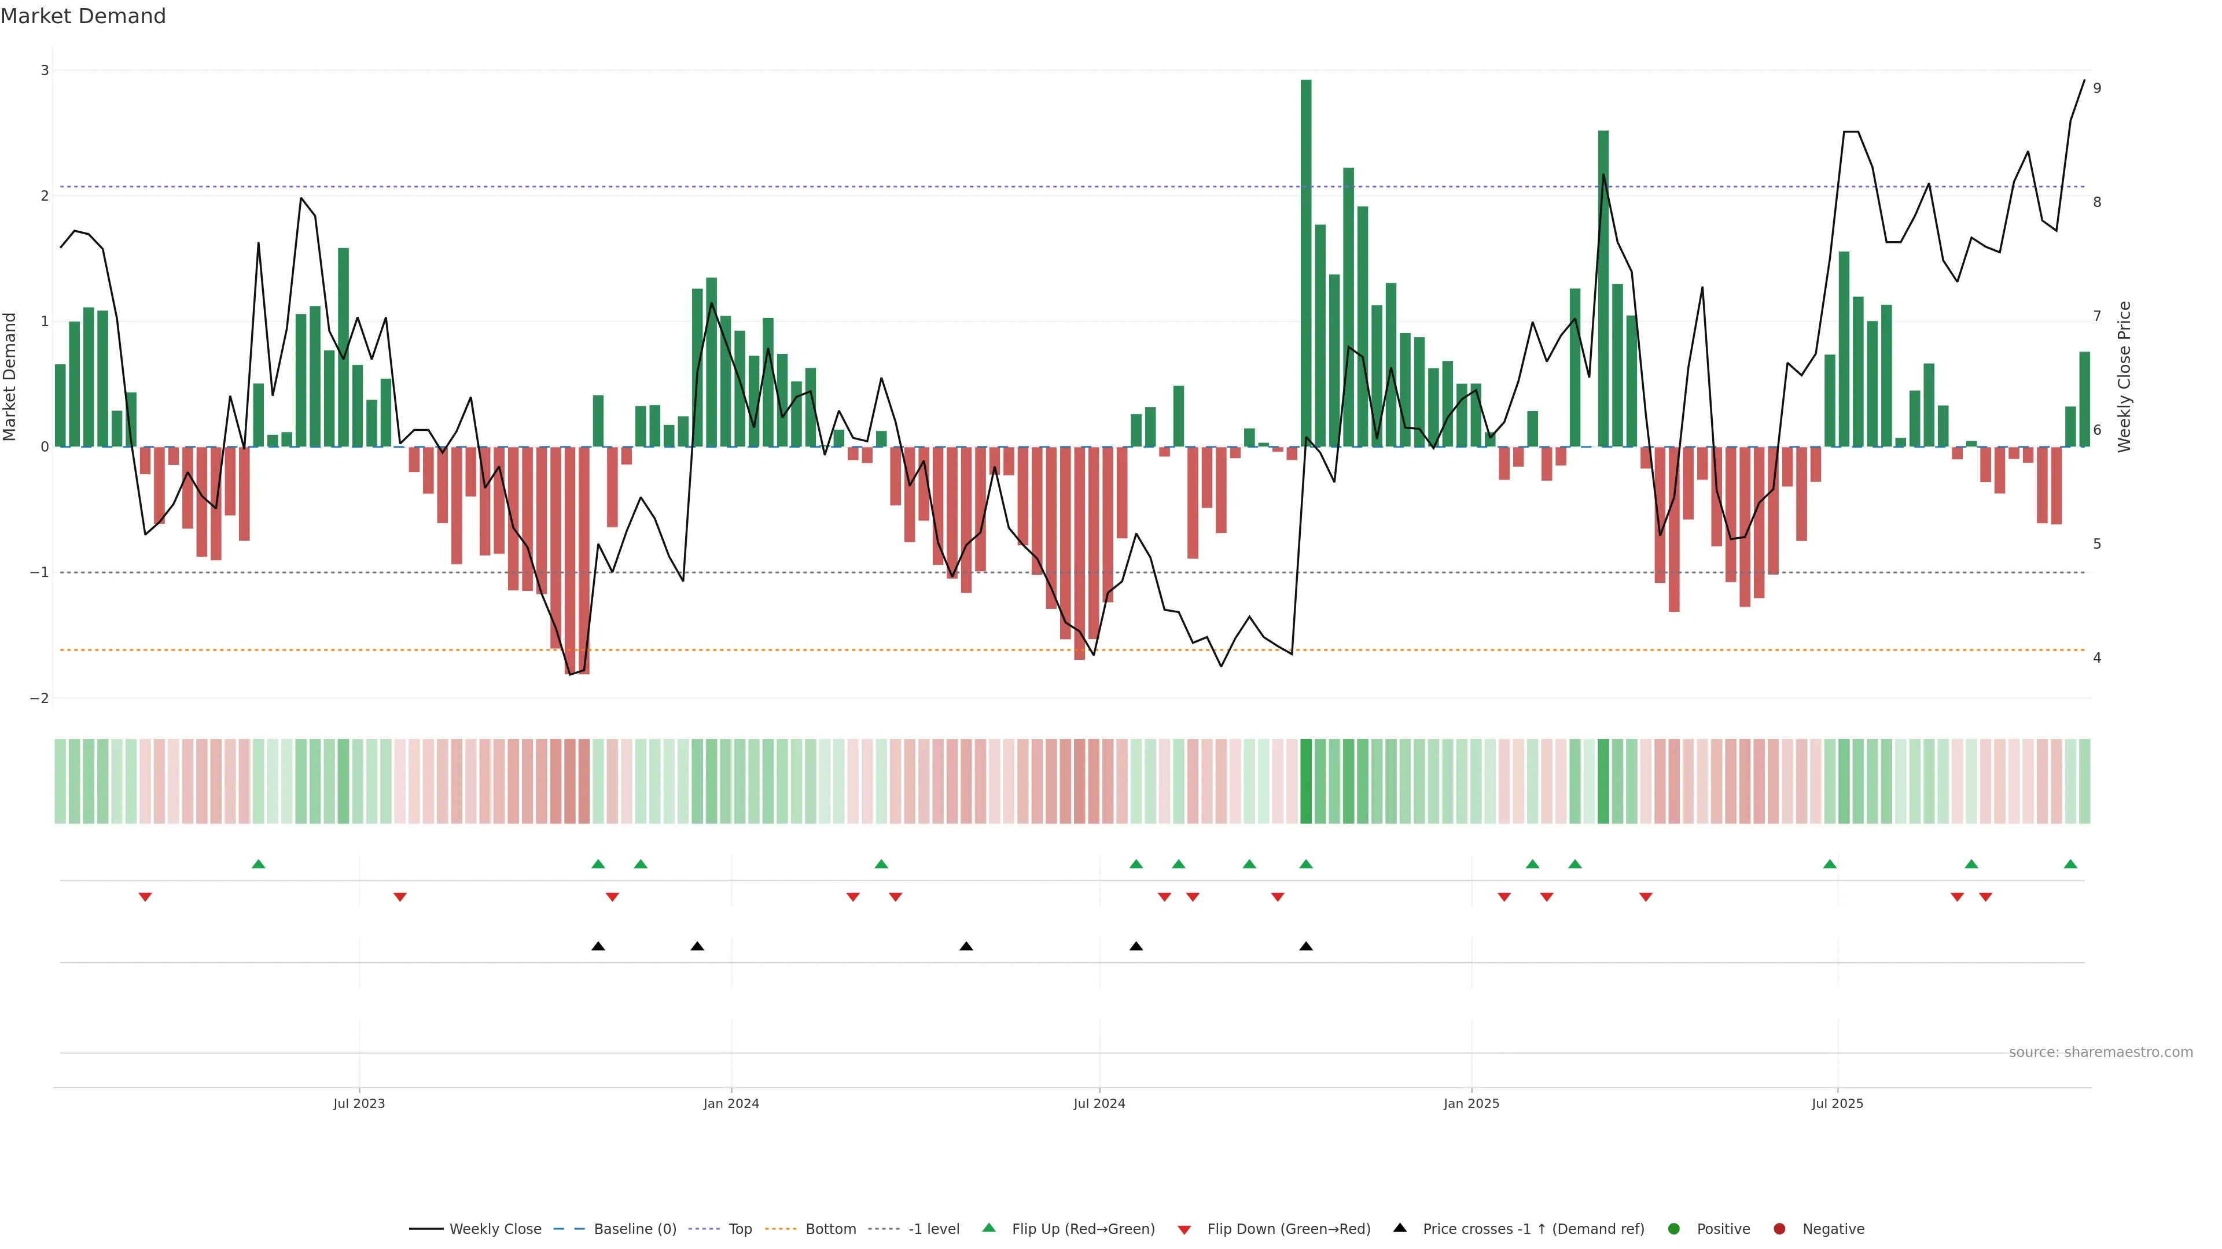The width and height of the screenshot is (2222, 1249).
Task: Click the Jan 2025 x-axis label
Action: [1471, 1103]
